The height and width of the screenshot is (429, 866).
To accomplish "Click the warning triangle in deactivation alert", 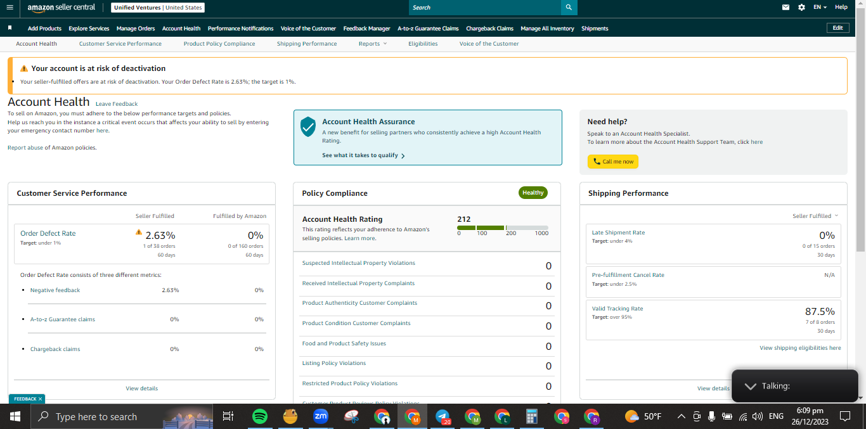I will click(24, 68).
